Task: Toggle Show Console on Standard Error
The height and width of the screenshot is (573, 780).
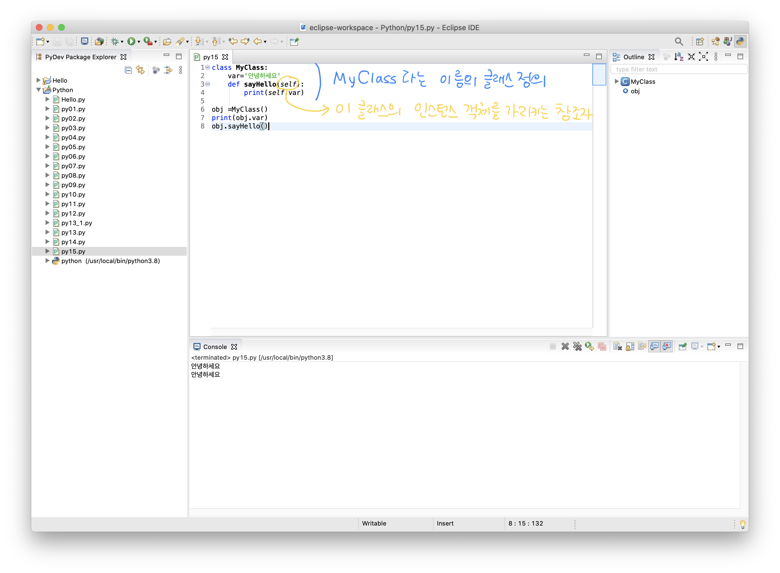Action: tap(667, 347)
